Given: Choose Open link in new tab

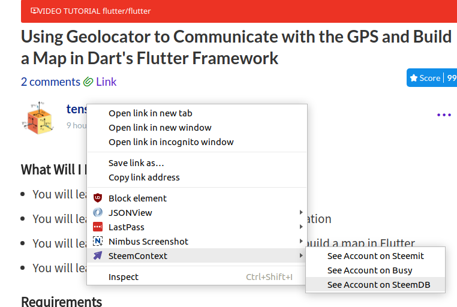Looking at the screenshot, I should (197, 113).
